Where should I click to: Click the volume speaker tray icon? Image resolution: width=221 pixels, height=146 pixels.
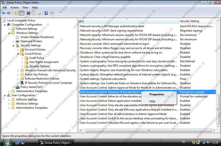tap(209, 142)
